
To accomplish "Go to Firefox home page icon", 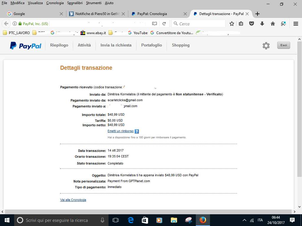I will click(x=273, y=24).
